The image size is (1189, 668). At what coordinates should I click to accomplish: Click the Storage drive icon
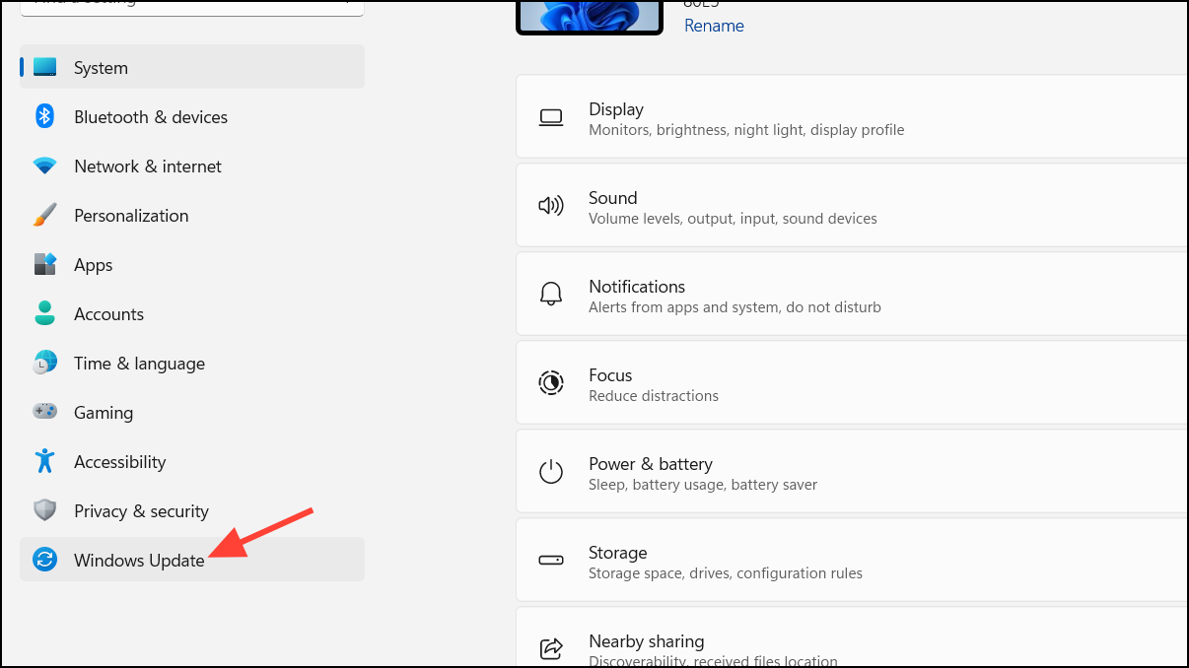click(x=551, y=561)
